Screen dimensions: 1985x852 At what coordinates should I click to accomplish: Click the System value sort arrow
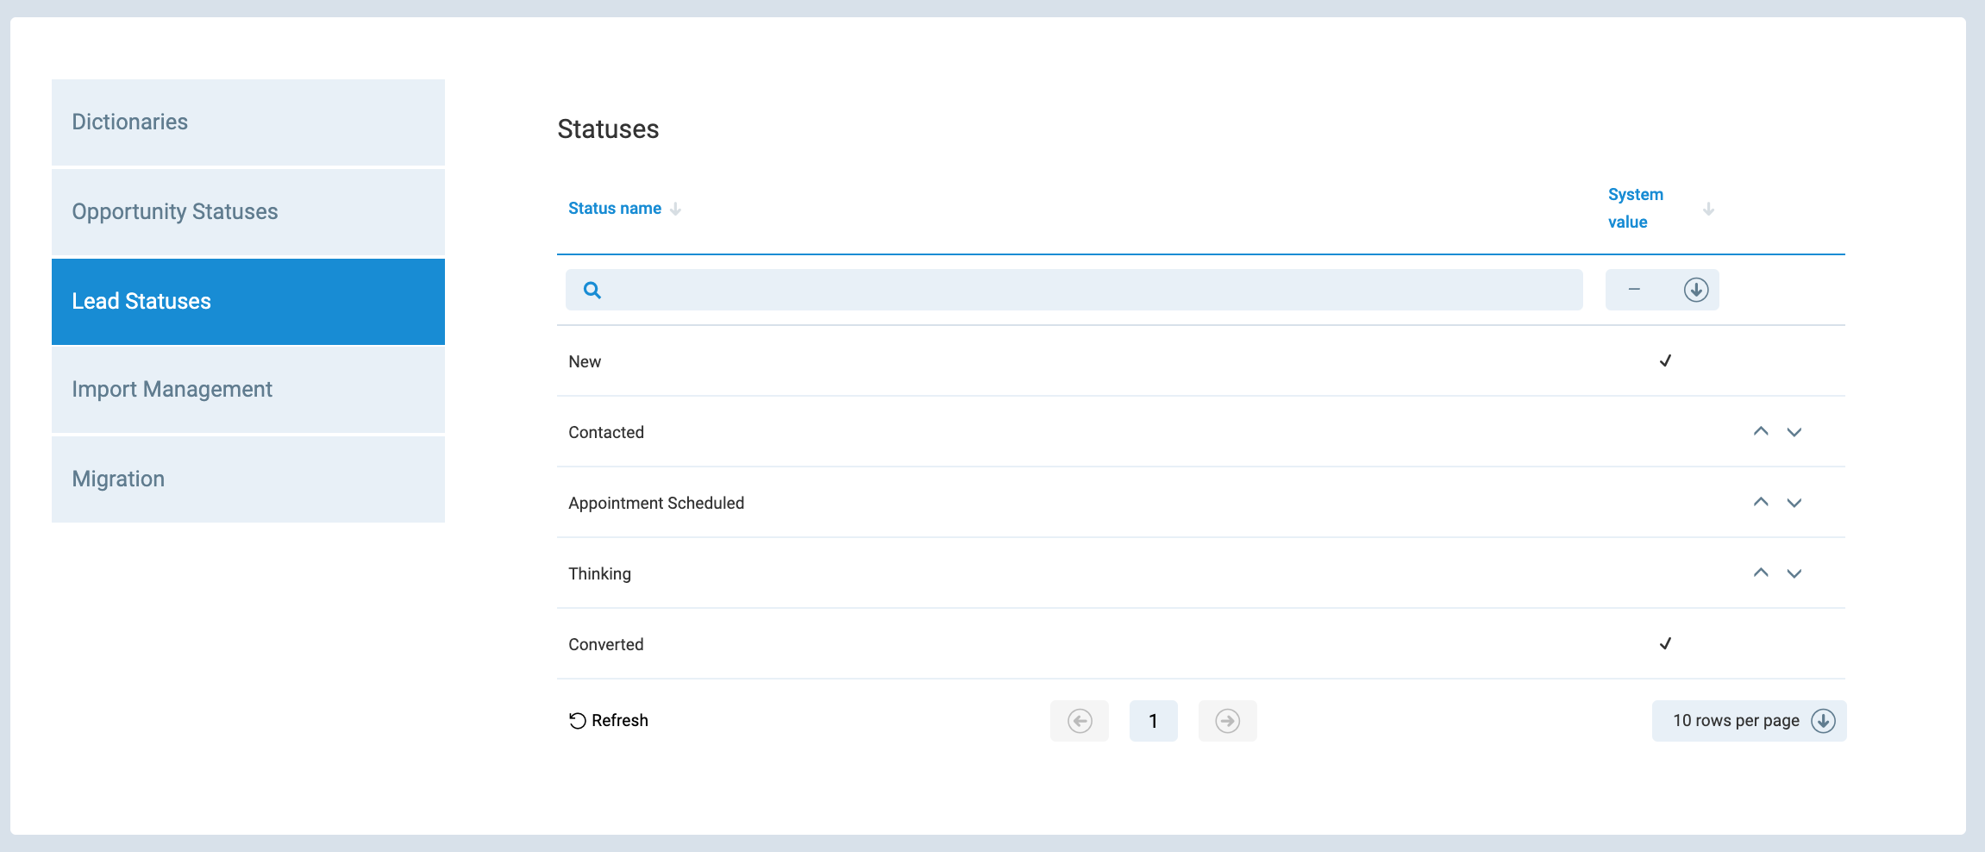click(x=1708, y=209)
